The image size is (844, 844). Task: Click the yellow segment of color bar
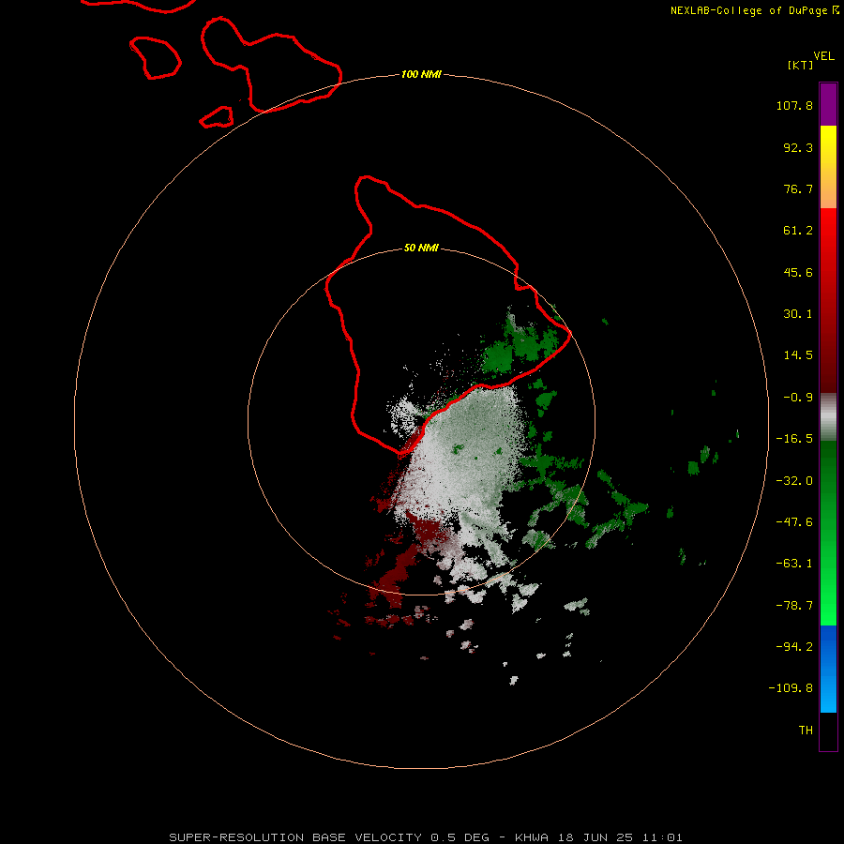point(828,146)
